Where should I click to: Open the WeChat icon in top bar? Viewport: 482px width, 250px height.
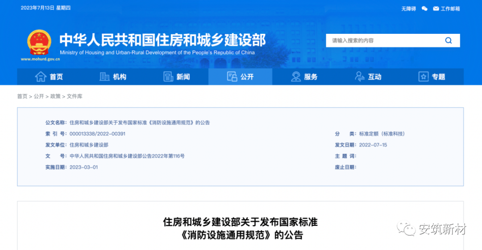[x=424, y=8]
